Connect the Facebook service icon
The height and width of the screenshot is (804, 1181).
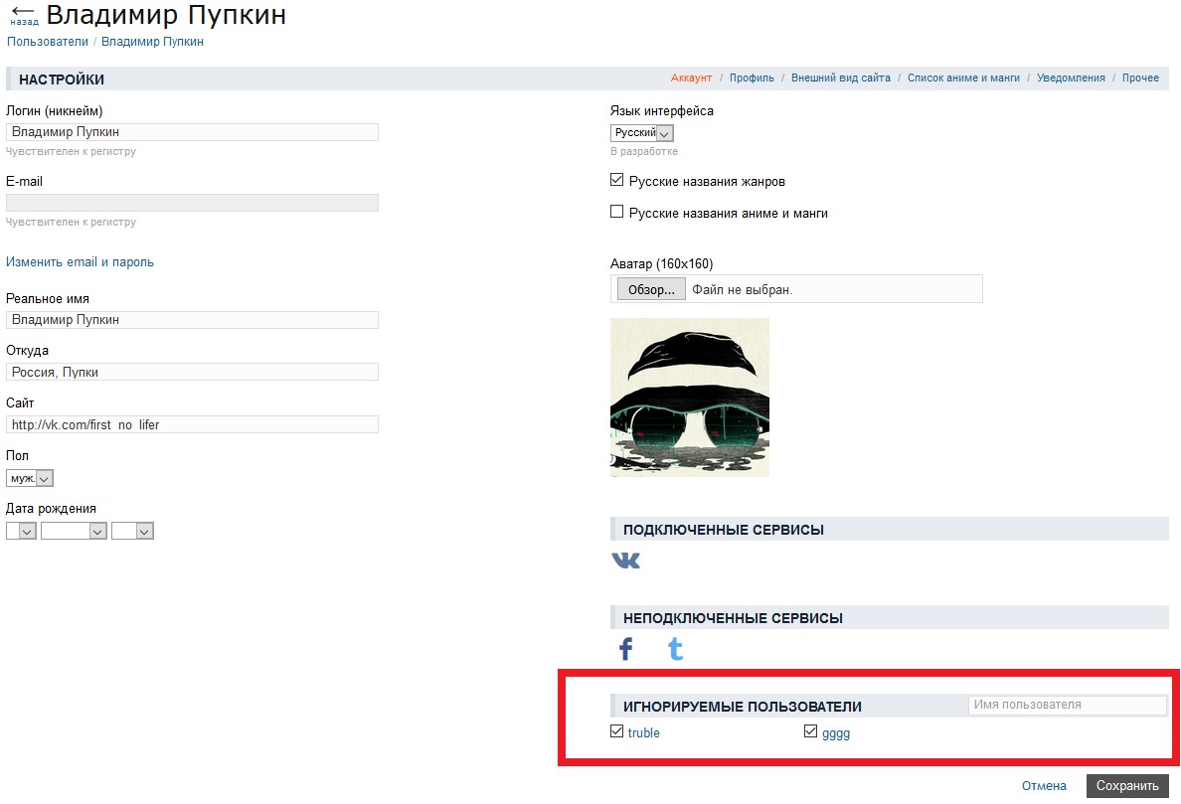(626, 650)
